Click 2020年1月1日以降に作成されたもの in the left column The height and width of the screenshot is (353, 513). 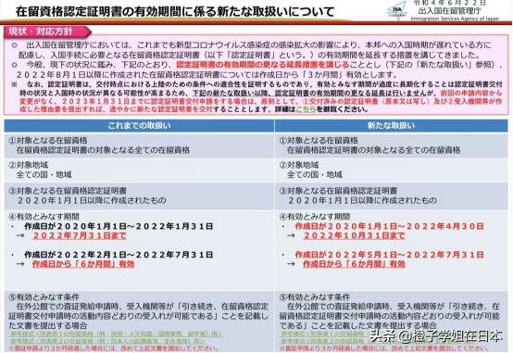pyautogui.click(x=92, y=200)
